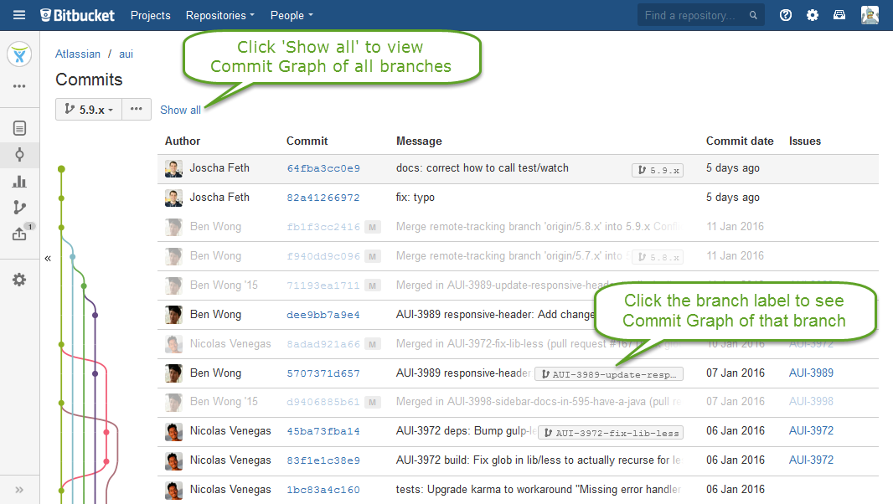The image size is (893, 504).
Task: Open the 5.9.x branch selector dropdown
Action: coord(88,109)
